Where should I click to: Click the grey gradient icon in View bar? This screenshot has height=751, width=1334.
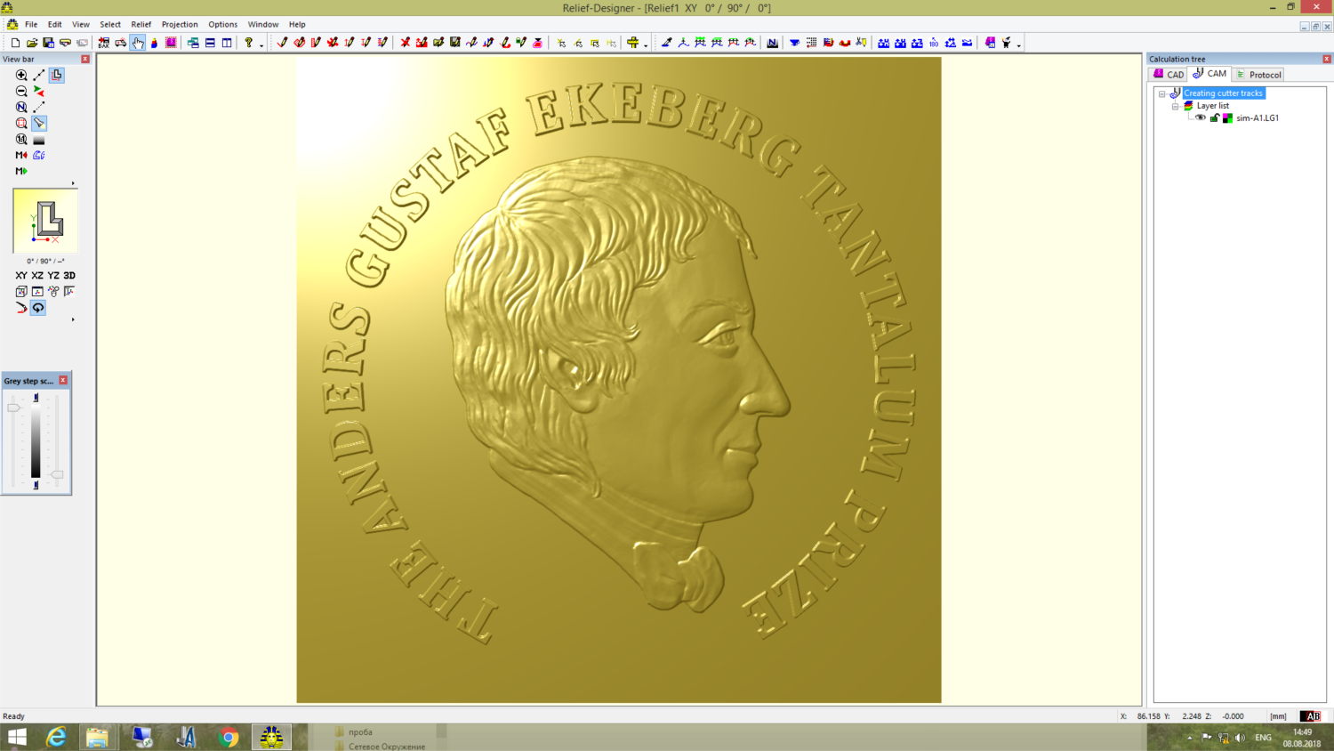(38, 139)
